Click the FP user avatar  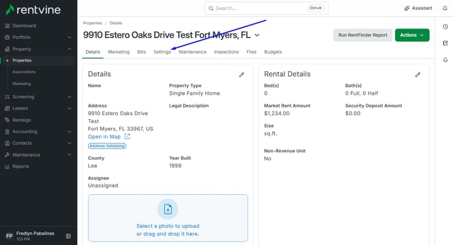(9, 236)
